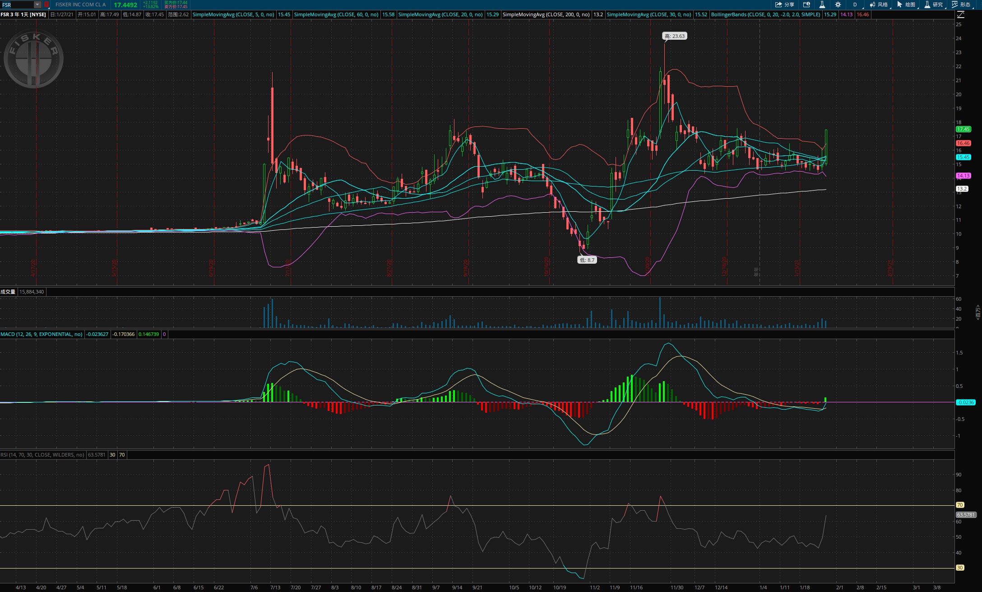982x592 pixels.
Task: Click the RSI value 63.5781 in header
Action: (97, 455)
